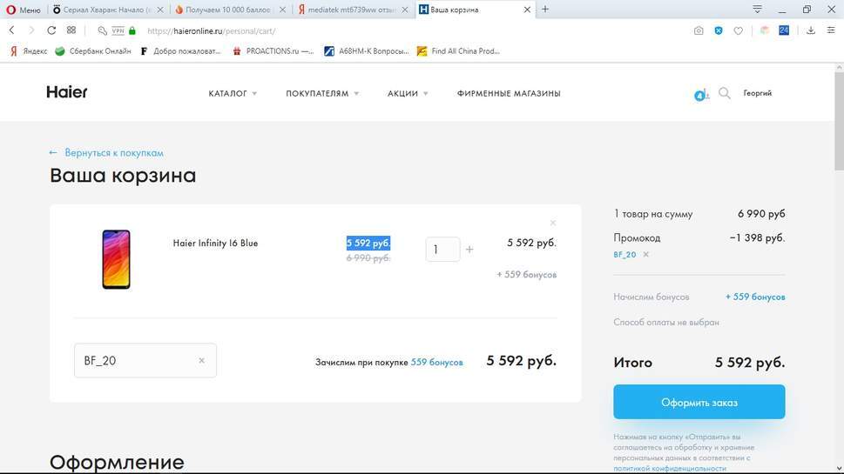Screen dimensions: 844x474
Task: Add page to bookmarks heart icon
Action: click(x=739, y=30)
